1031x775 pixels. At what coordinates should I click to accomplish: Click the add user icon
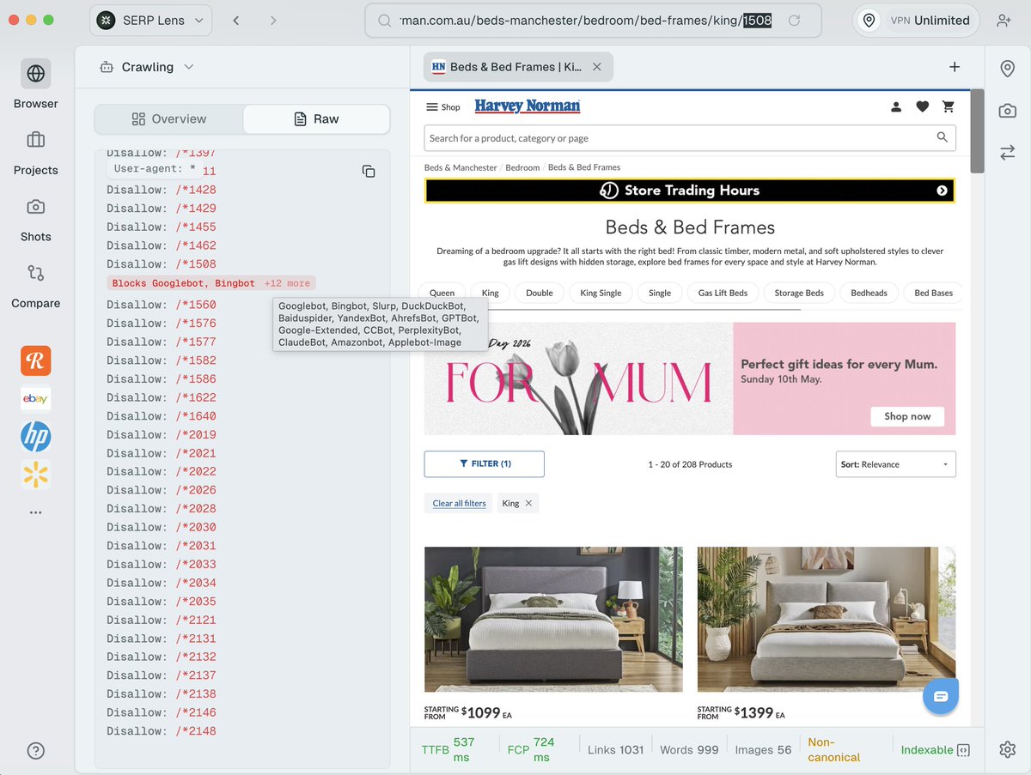point(1004,21)
